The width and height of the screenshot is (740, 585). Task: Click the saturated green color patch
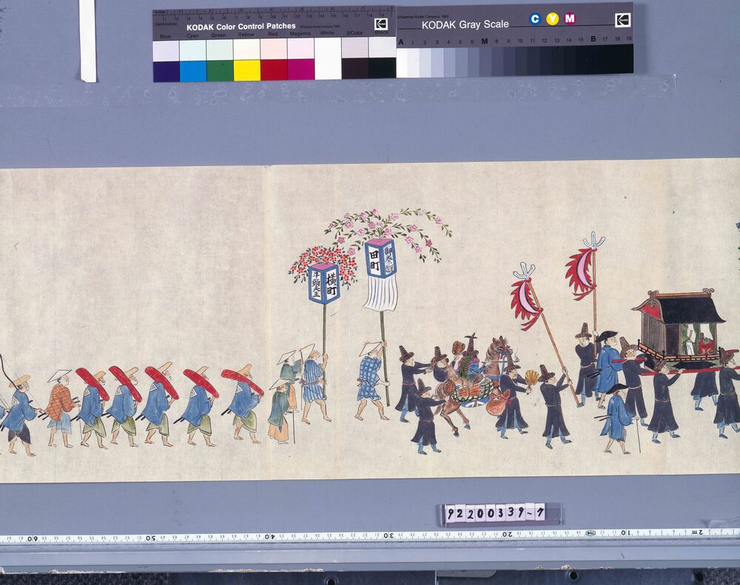(220, 71)
